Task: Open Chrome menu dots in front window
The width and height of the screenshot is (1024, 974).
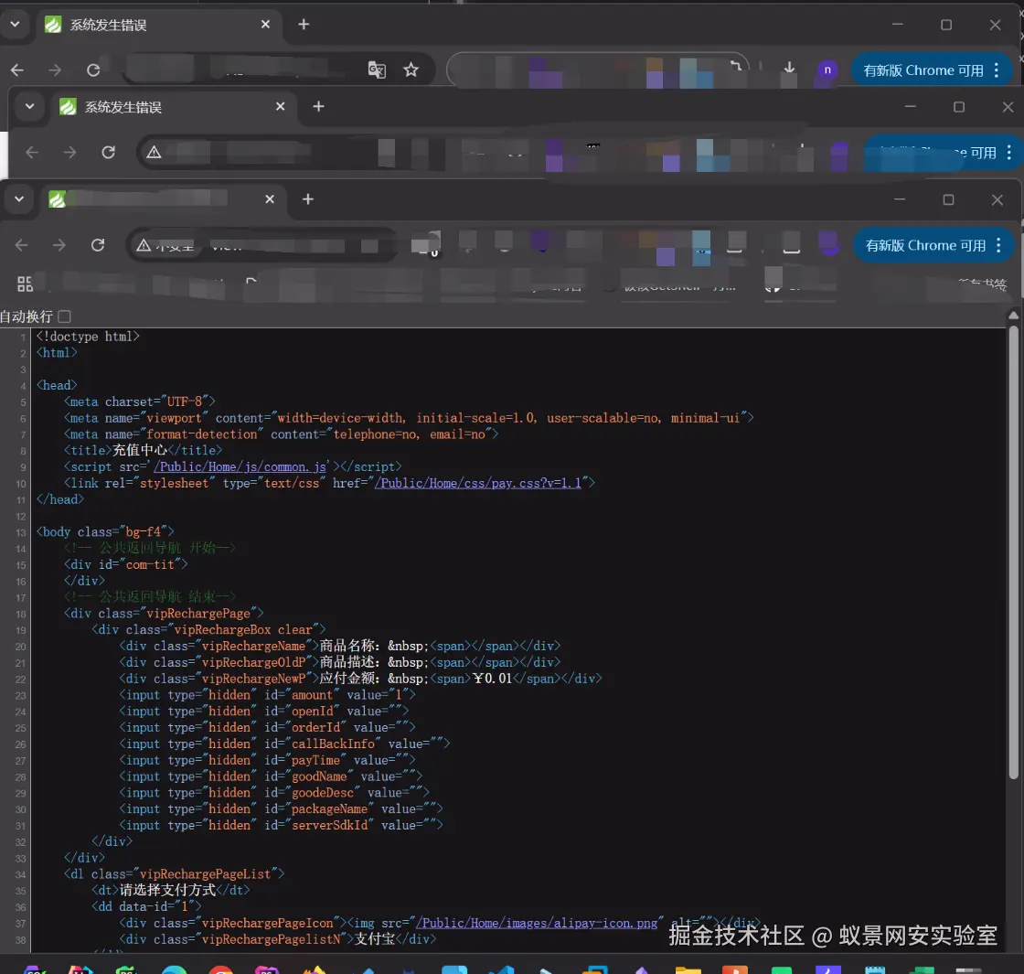Action: point(998,246)
